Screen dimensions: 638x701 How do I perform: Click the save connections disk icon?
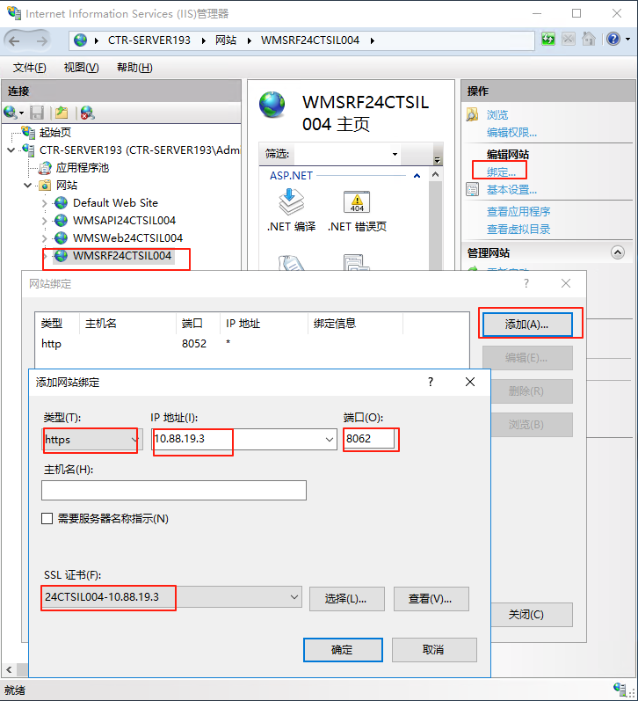37,113
